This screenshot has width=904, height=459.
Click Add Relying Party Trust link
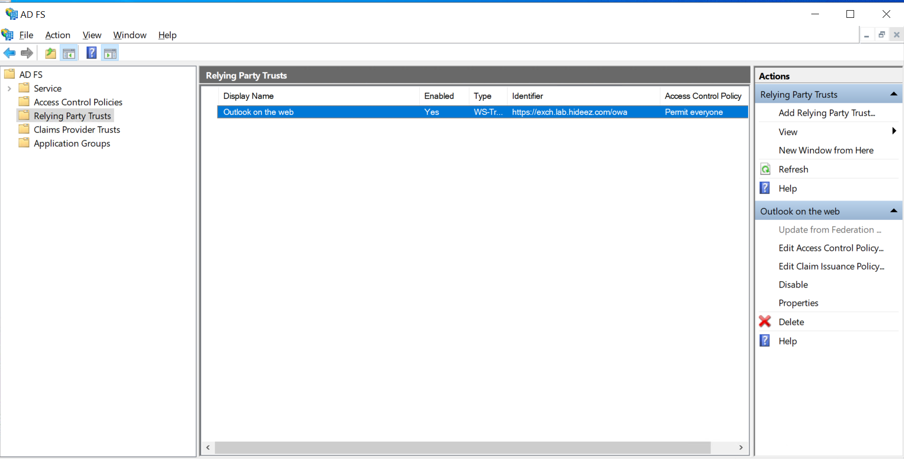(827, 113)
